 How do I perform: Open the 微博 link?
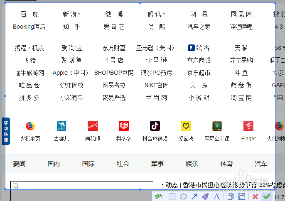click(x=114, y=14)
